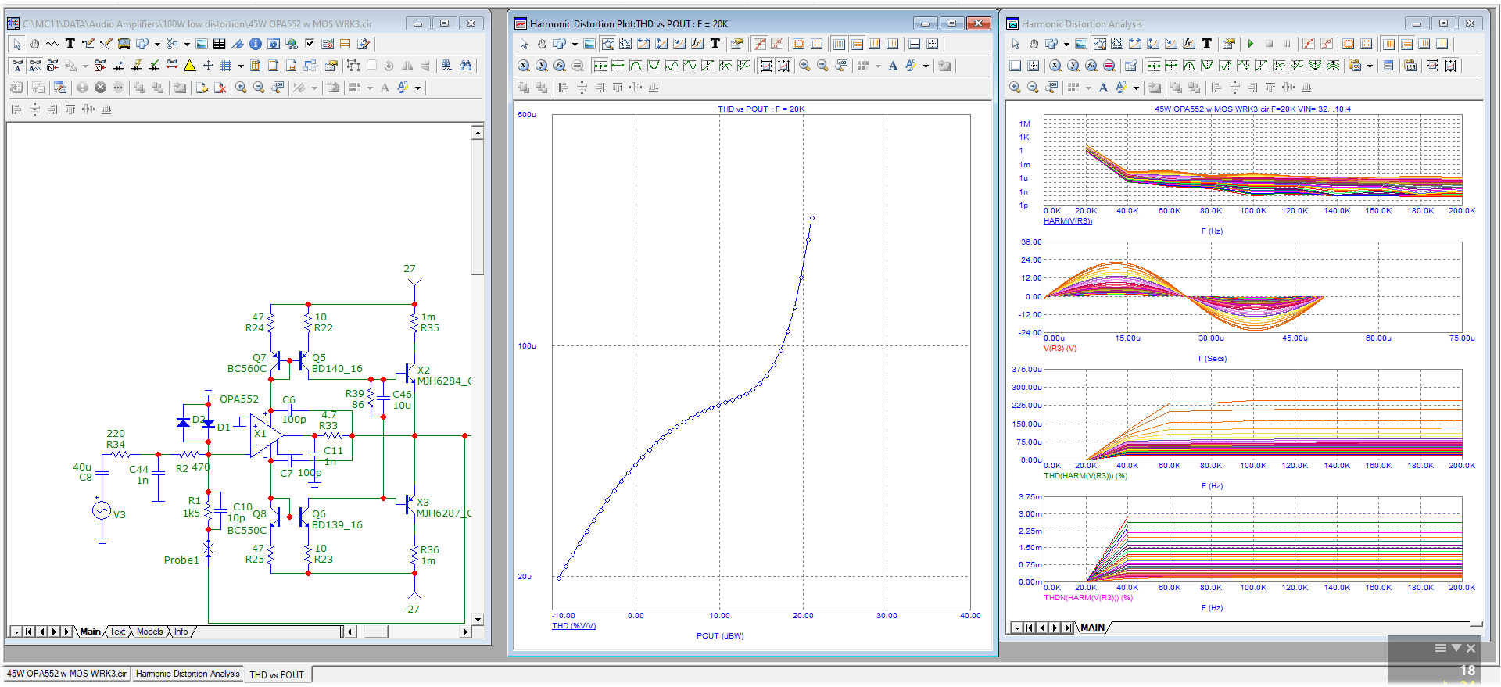Click the zoom in magnifier in the schematic window
Screen dimensions: 1501x687
[x=241, y=88]
